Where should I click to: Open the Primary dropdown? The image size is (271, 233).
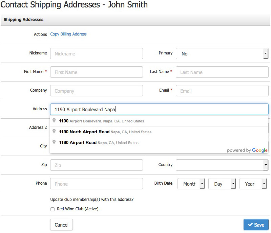222,53
